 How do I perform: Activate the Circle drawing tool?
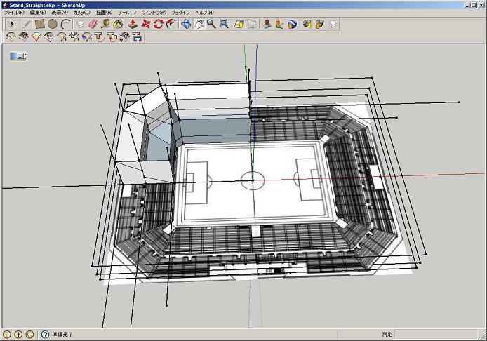[53, 24]
